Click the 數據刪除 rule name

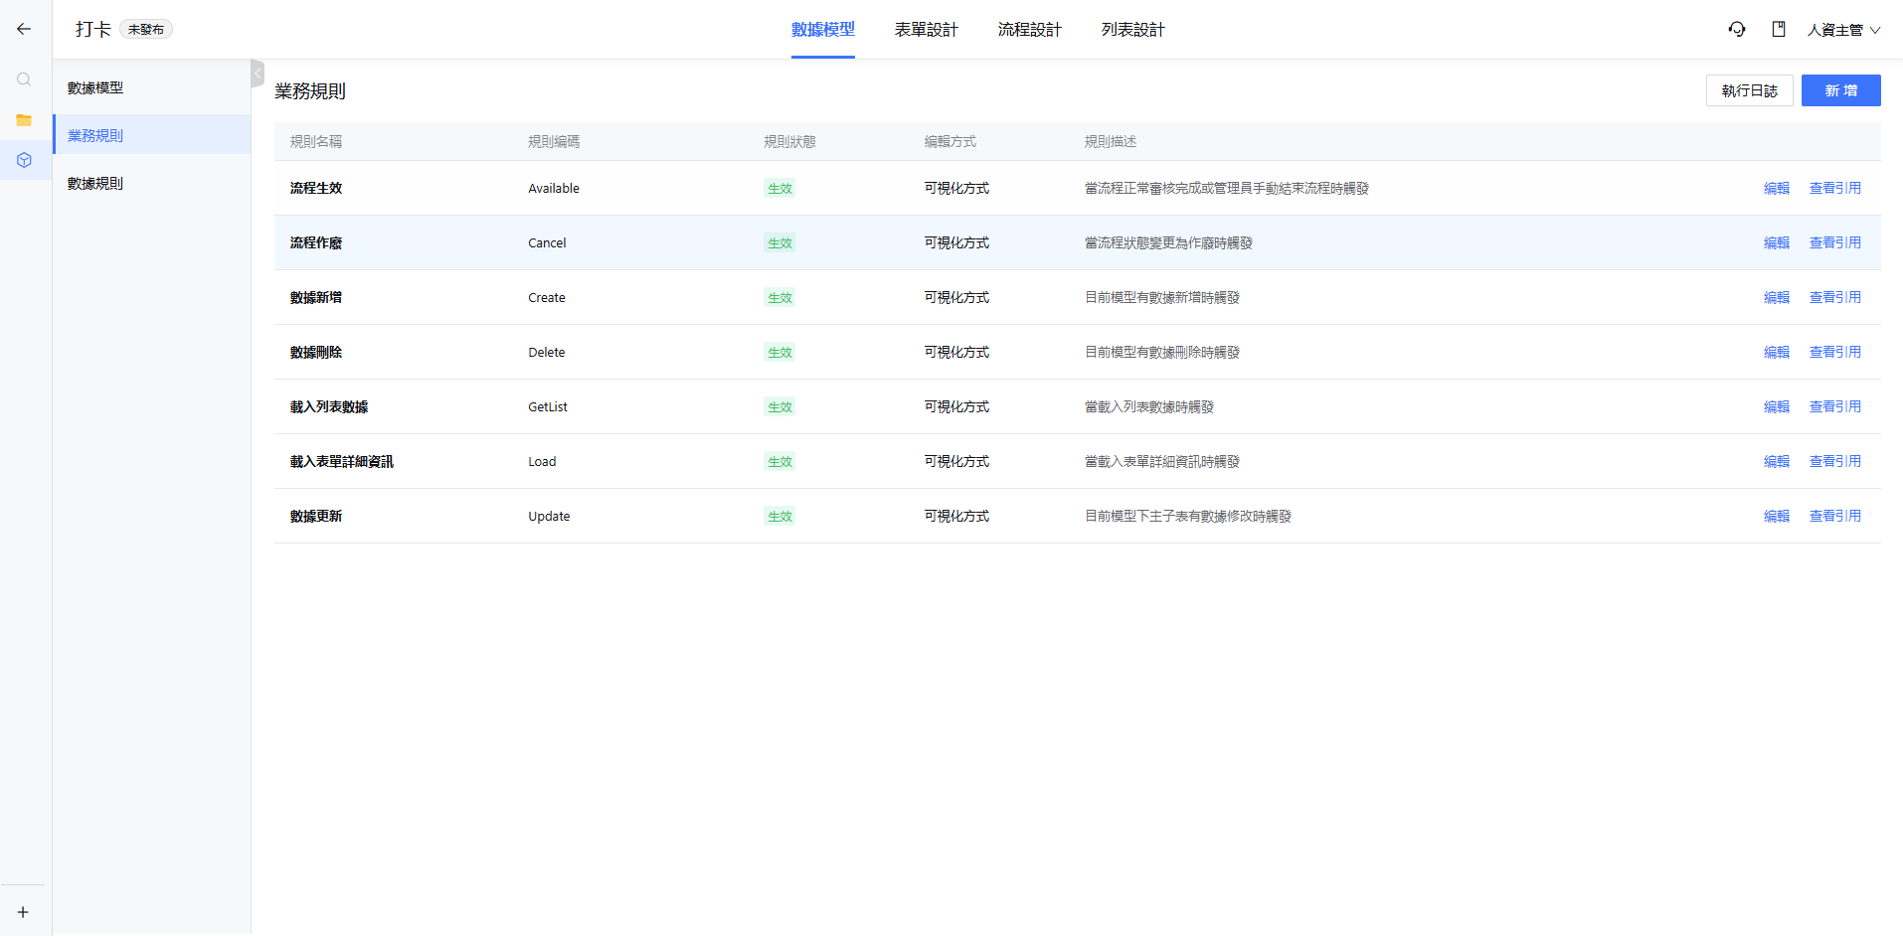[316, 352]
